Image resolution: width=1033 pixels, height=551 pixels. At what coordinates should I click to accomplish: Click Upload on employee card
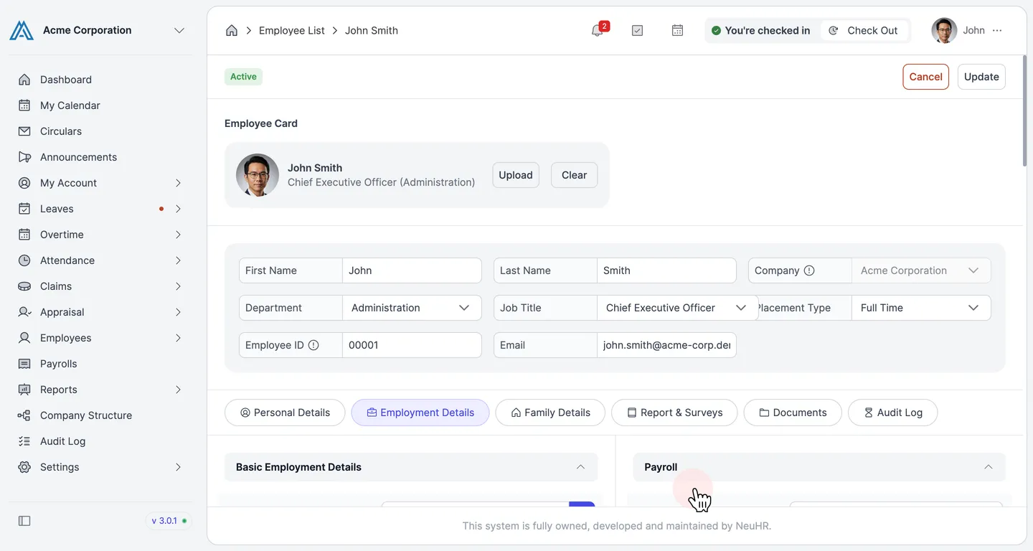516,175
